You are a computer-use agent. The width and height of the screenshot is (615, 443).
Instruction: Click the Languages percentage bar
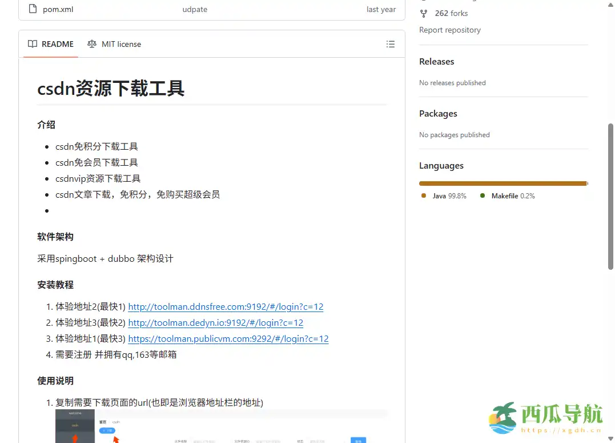(x=503, y=183)
